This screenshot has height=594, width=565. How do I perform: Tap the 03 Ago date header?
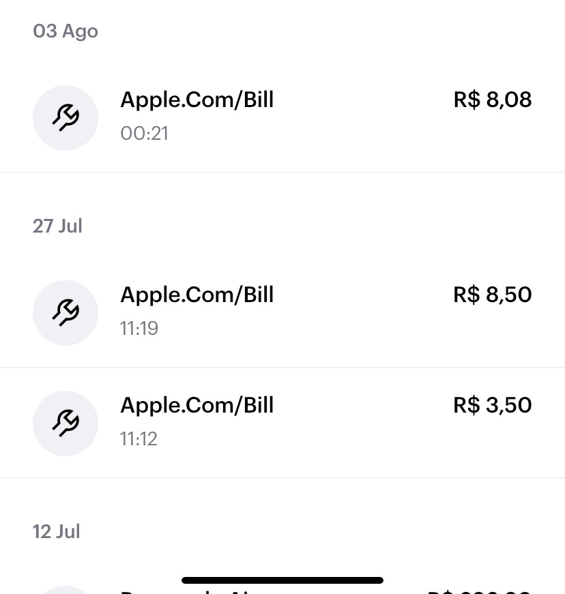(x=66, y=31)
